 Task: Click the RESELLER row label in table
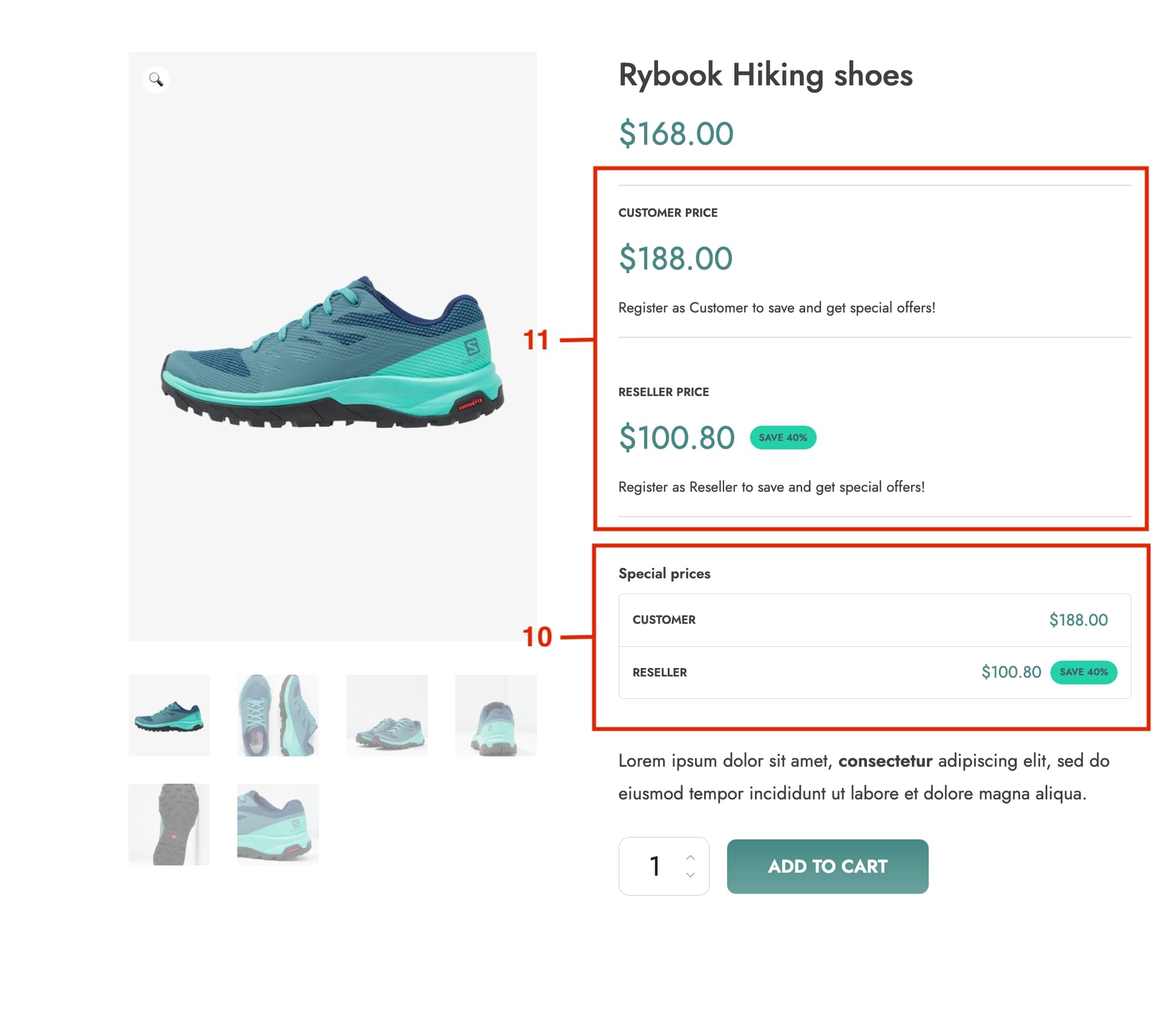click(x=659, y=672)
